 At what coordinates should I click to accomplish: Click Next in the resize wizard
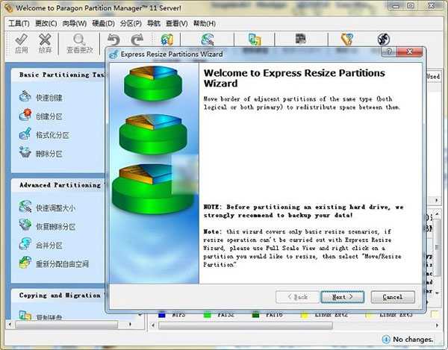point(342,297)
